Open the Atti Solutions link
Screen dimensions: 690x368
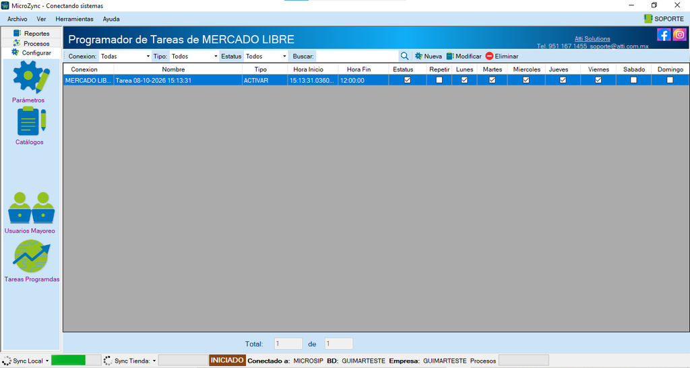(x=592, y=38)
